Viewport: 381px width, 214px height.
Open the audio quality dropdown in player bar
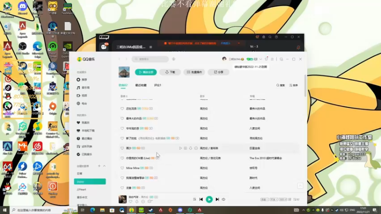pyautogui.click(x=273, y=199)
